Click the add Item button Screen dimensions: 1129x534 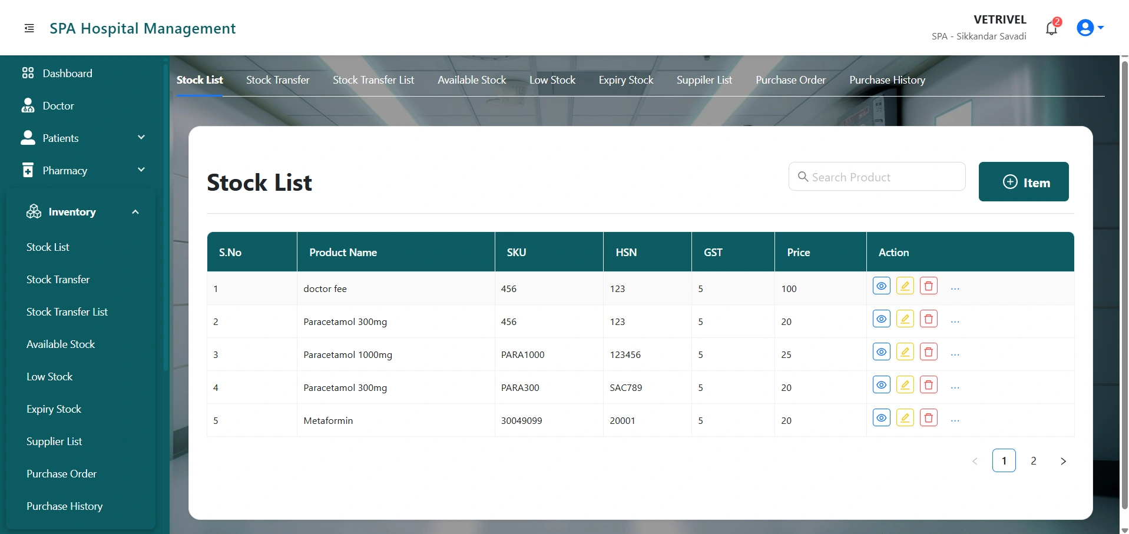1023,182
